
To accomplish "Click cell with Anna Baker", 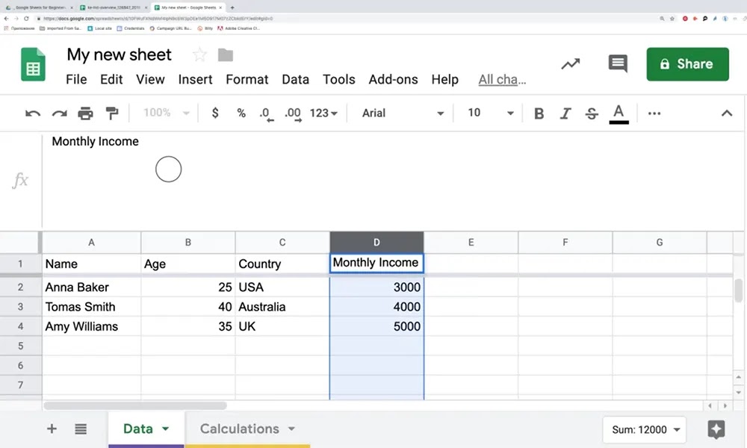I will click(x=91, y=287).
